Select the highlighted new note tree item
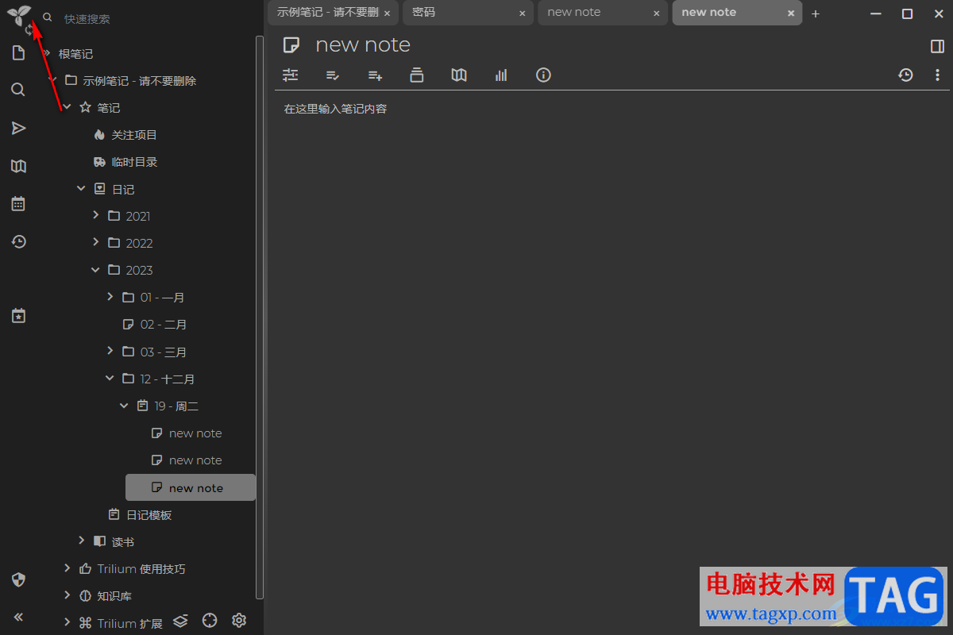The image size is (953, 635). pos(191,487)
